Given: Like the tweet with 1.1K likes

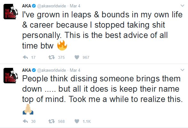Looking at the screenshot, I should (x=77, y=121).
